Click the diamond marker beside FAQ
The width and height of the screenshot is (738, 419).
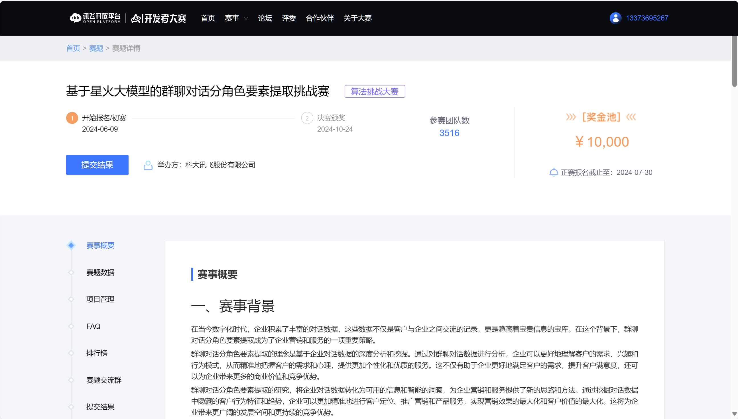[x=71, y=326]
